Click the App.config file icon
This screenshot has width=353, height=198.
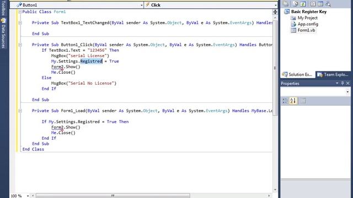[293, 24]
